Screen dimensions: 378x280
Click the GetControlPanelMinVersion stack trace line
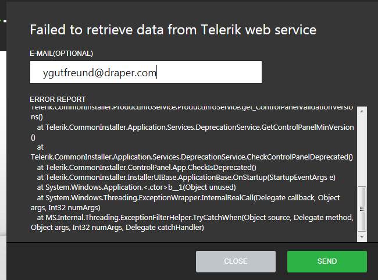pos(195,127)
